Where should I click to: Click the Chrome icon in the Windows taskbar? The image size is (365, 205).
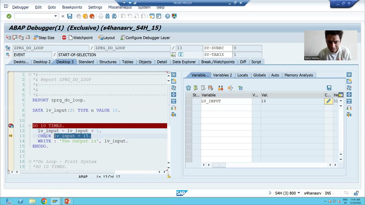pos(44,201)
